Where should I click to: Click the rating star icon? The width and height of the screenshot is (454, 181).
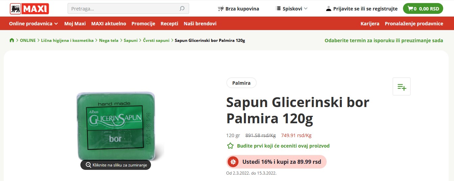[x=230, y=146]
